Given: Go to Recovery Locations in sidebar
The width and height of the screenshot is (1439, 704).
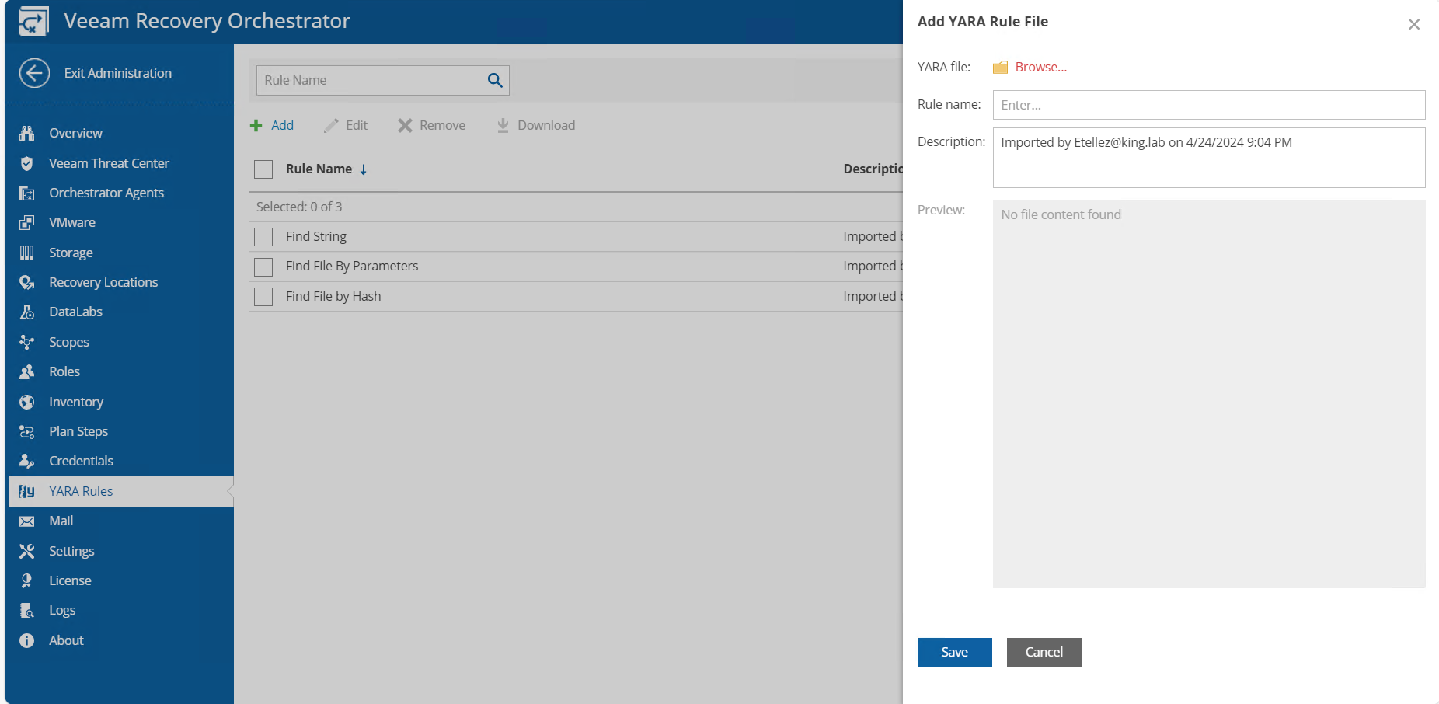Looking at the screenshot, I should pyautogui.click(x=103, y=282).
